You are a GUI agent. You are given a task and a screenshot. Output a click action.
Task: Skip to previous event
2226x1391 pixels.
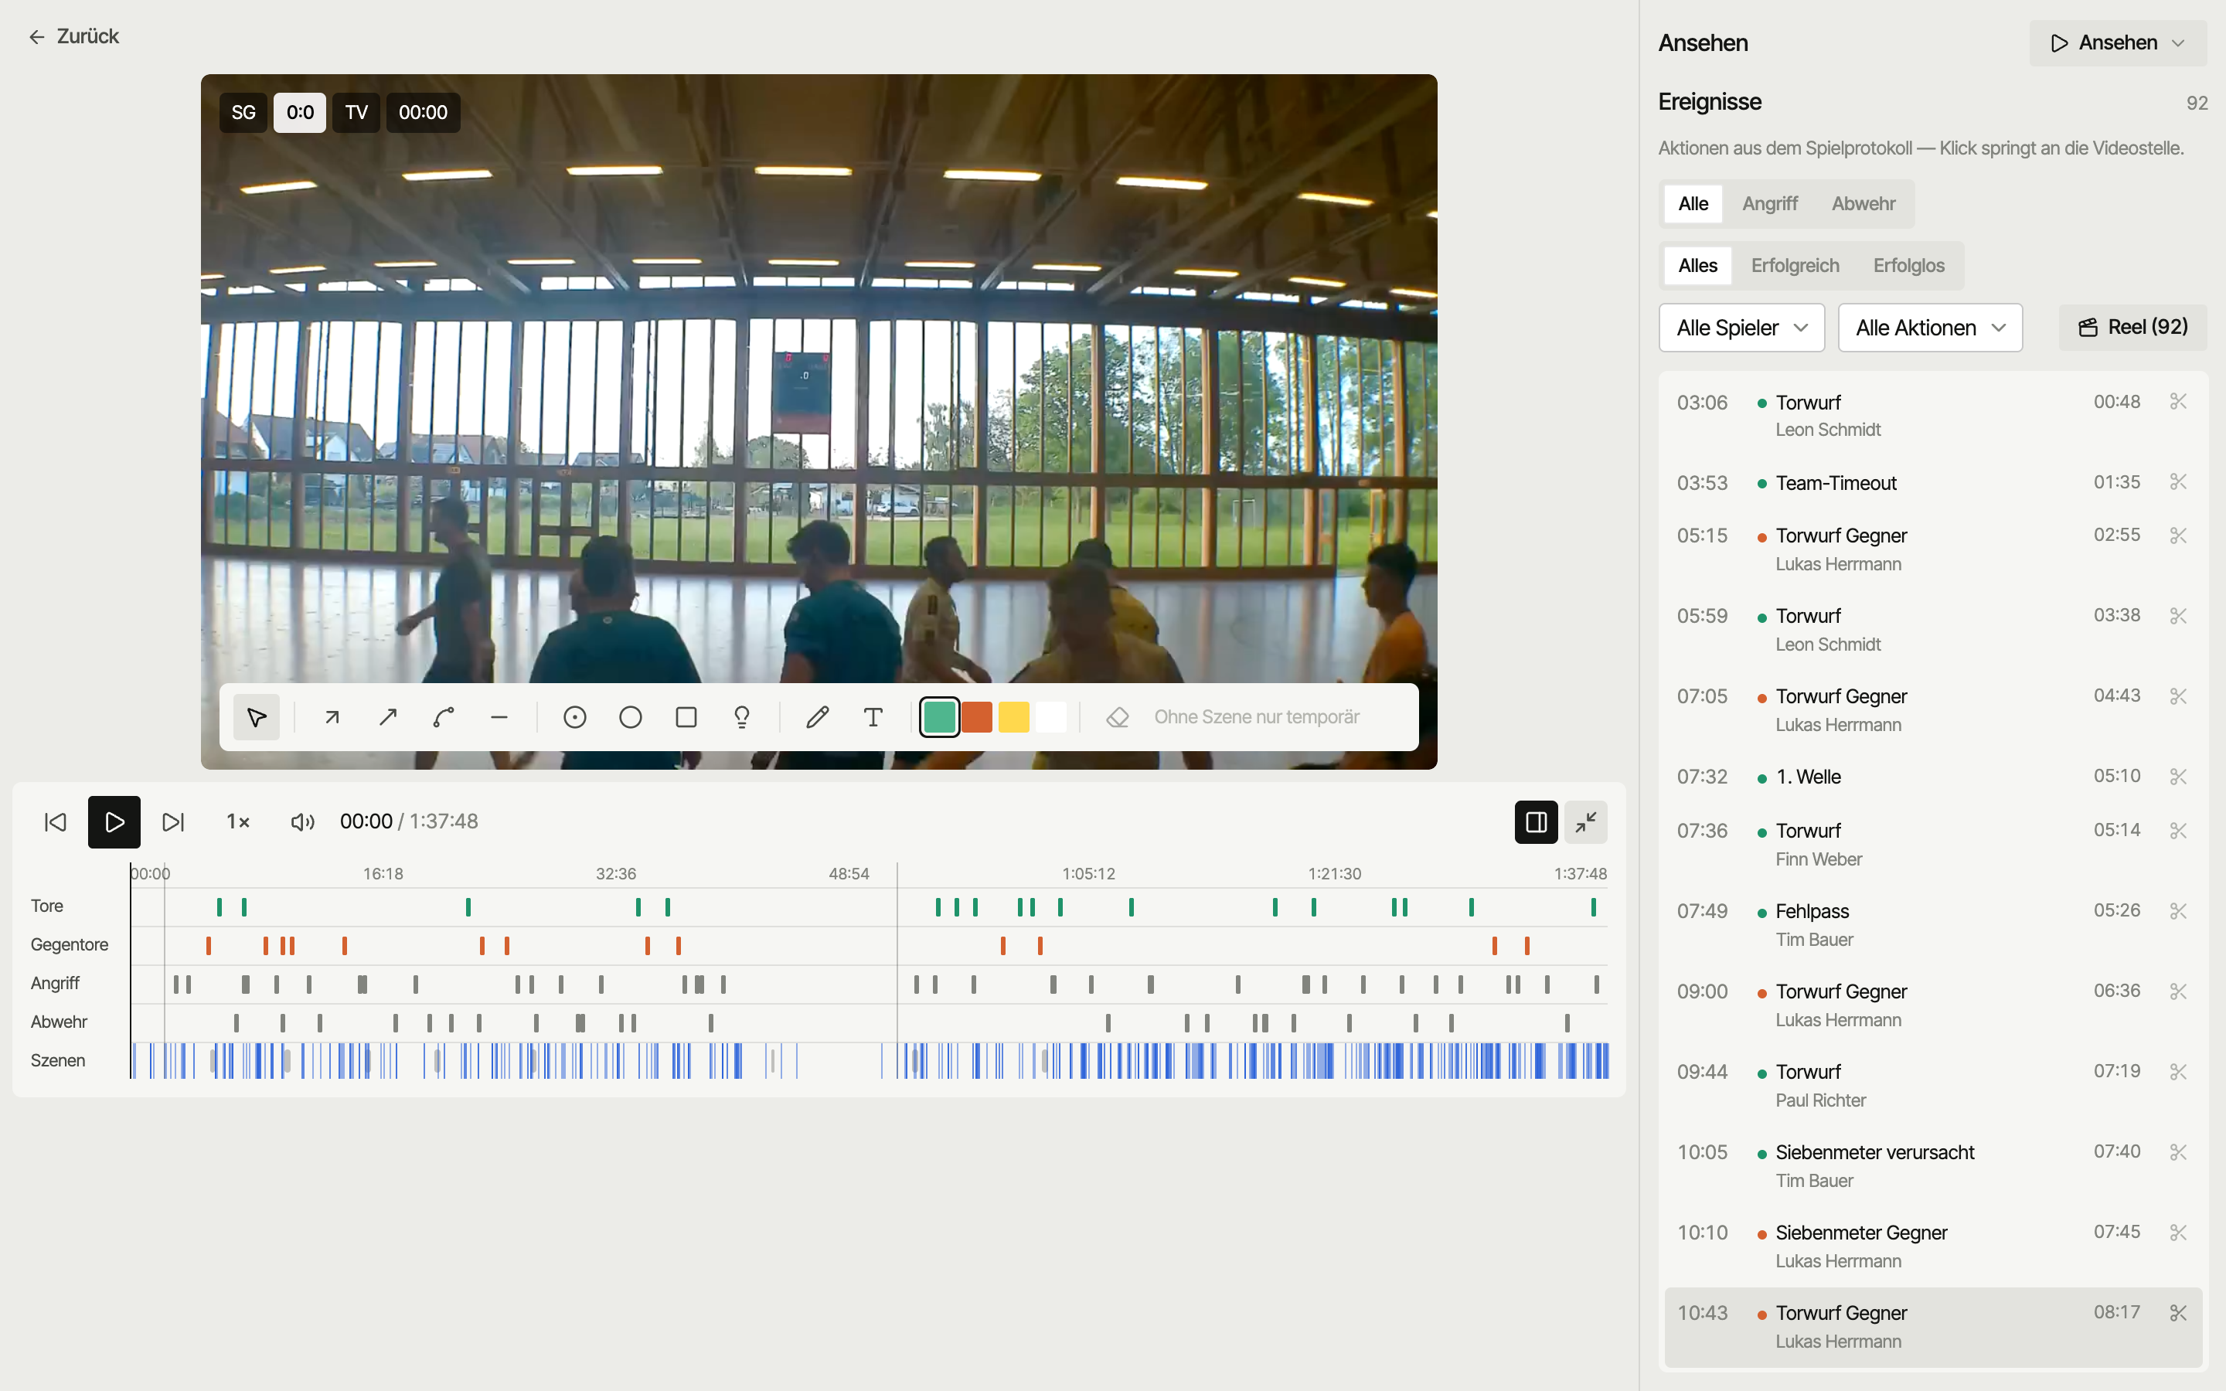pos(55,821)
